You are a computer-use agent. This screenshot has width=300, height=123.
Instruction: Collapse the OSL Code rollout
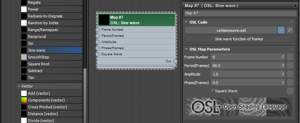pyautogui.click(x=186, y=22)
